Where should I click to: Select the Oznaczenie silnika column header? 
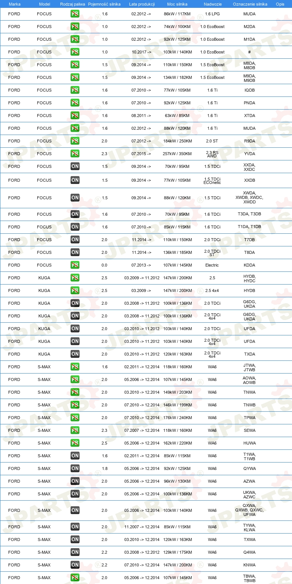250,4
